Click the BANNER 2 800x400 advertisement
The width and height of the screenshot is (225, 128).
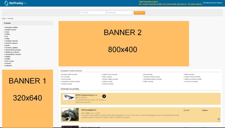tap(124, 44)
